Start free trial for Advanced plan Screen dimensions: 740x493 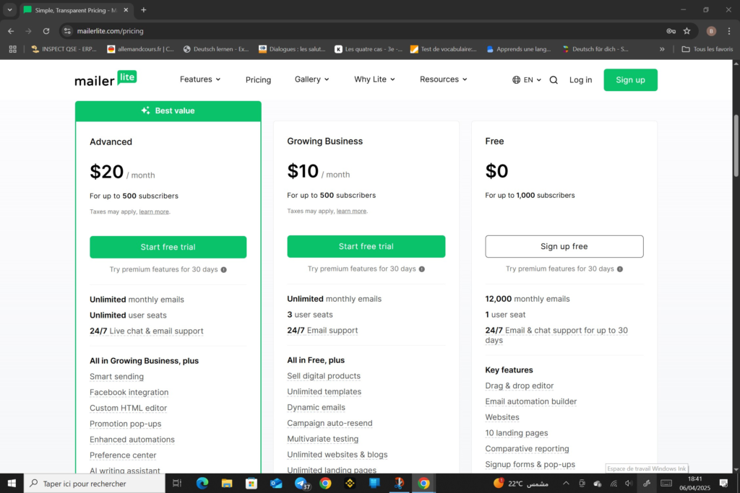168,247
